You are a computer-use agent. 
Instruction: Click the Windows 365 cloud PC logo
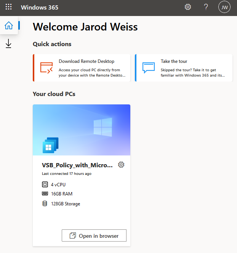tap(51, 145)
